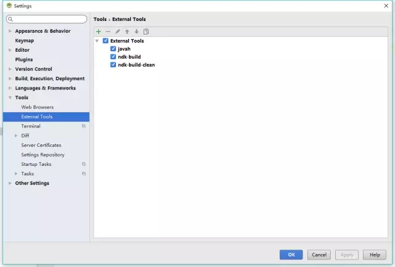This screenshot has height=267, width=395.
Task: Select Version Control category
Action: pyautogui.click(x=33, y=69)
